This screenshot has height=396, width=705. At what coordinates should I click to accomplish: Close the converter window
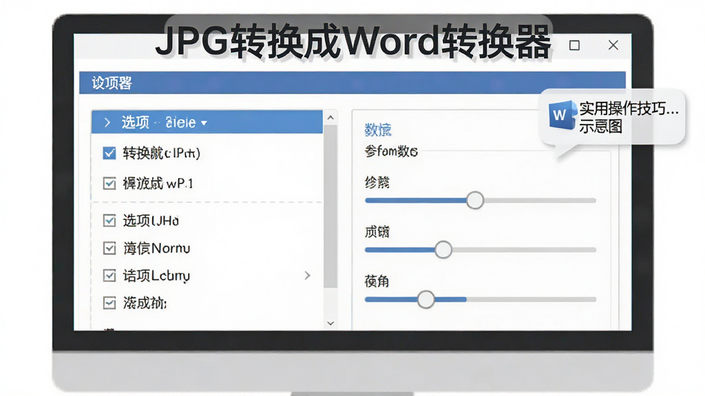coord(613,45)
